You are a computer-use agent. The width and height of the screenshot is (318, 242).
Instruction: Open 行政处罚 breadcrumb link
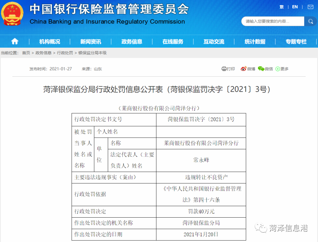(65, 53)
